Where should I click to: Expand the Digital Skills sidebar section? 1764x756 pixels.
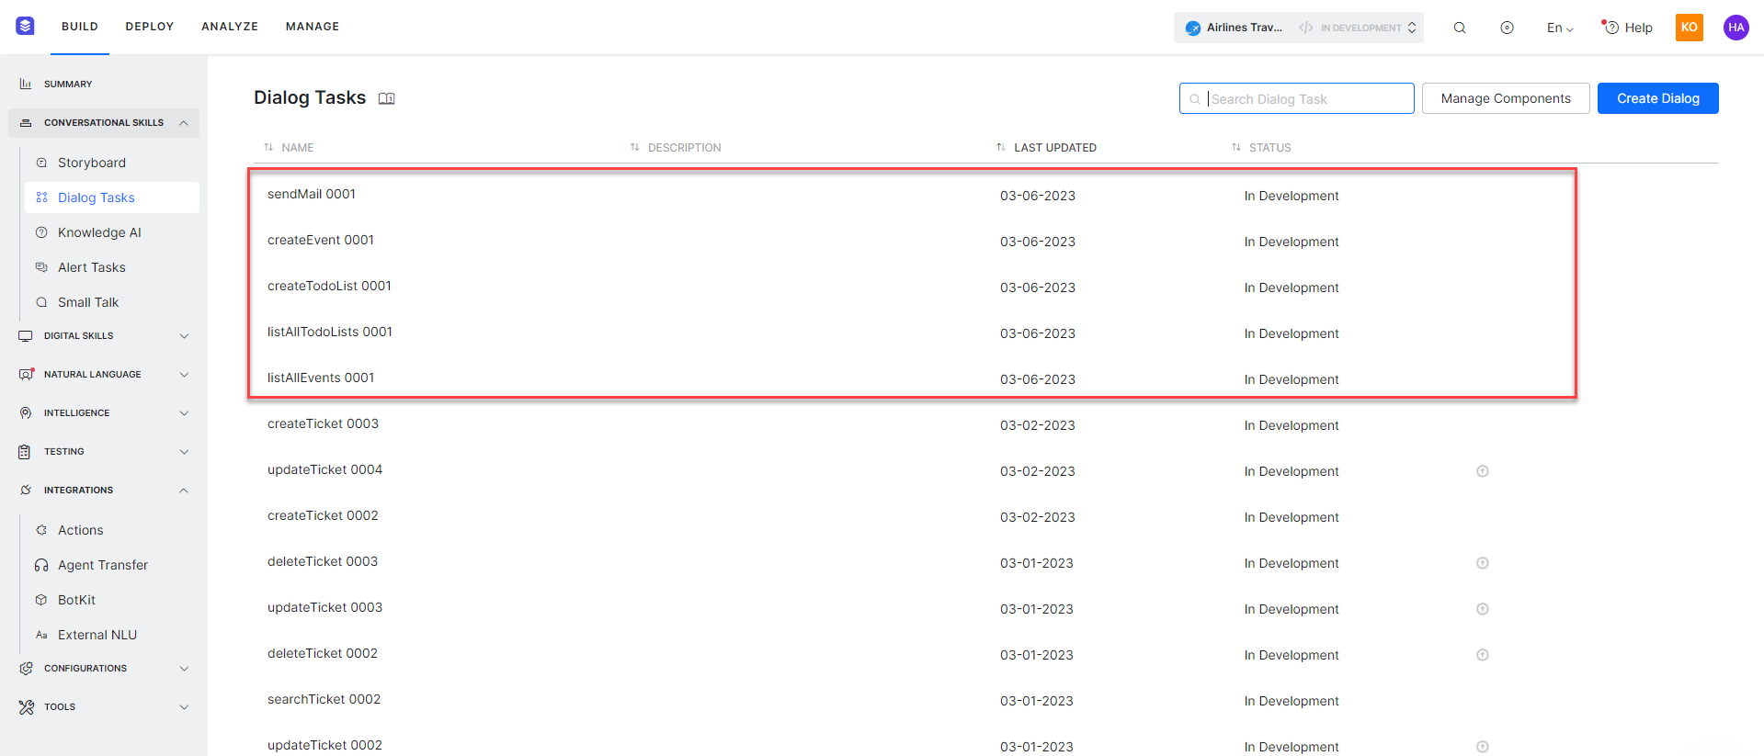[104, 336]
